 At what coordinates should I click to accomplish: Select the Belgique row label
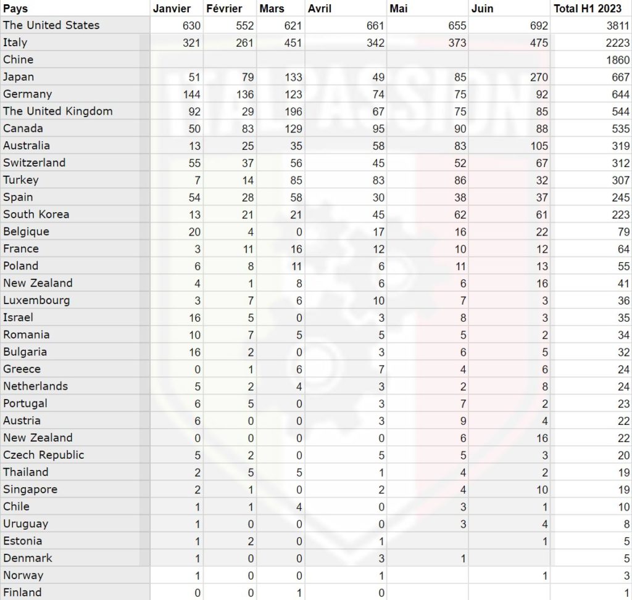click(x=26, y=232)
